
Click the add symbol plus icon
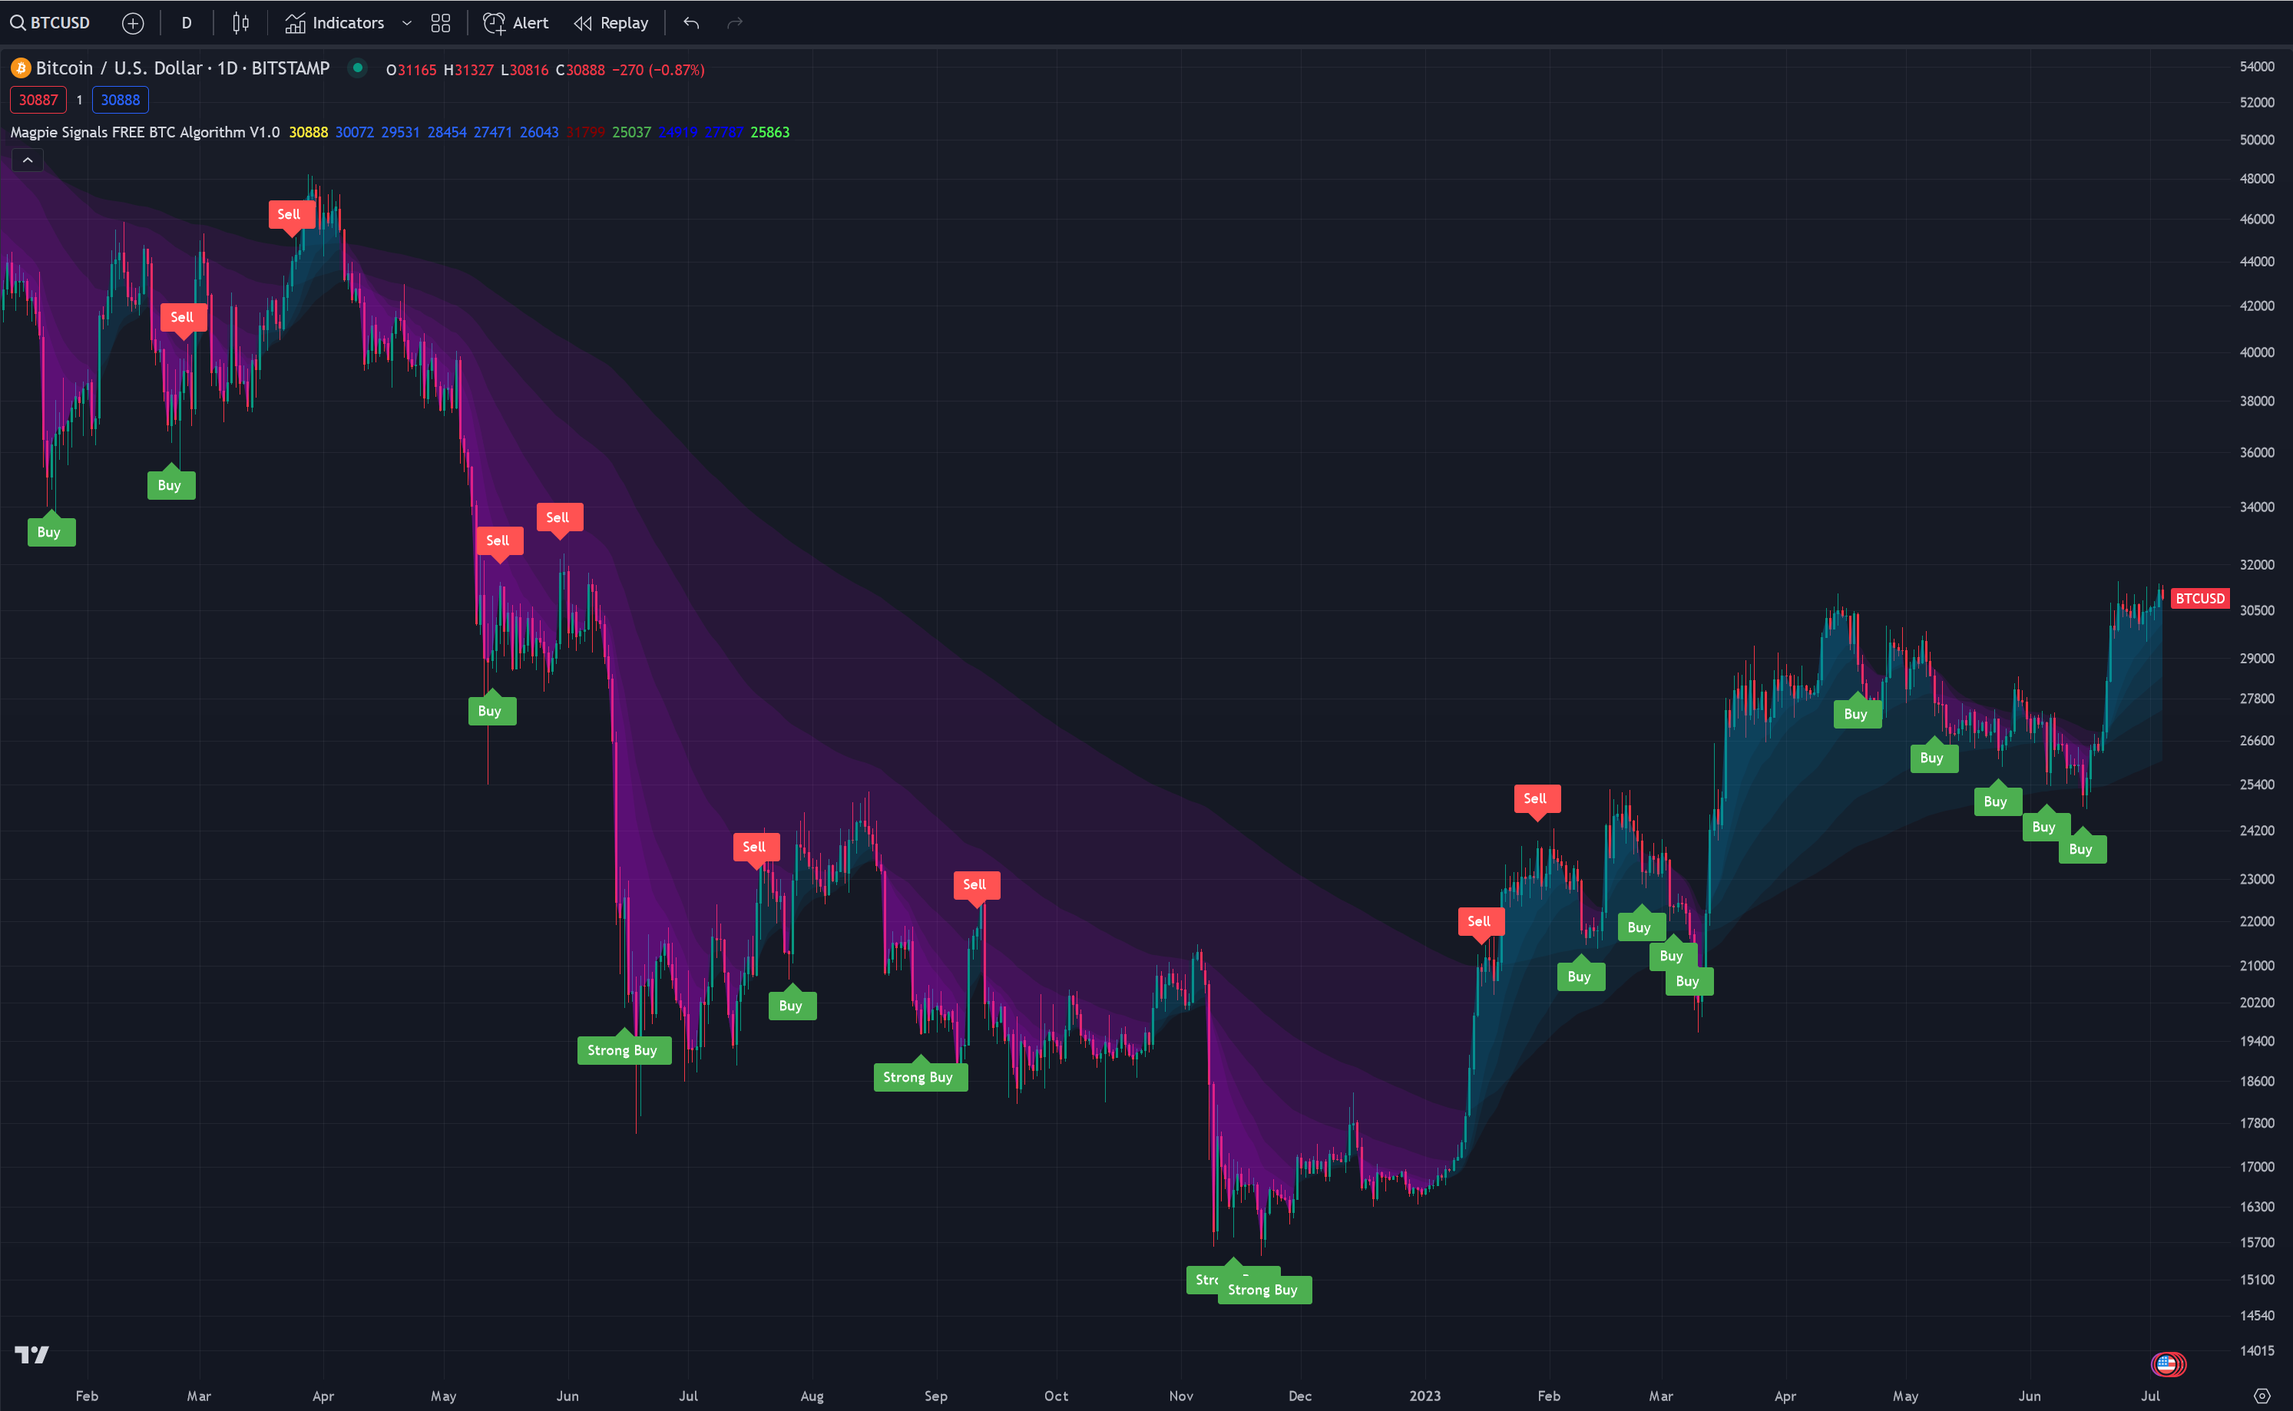click(x=133, y=23)
